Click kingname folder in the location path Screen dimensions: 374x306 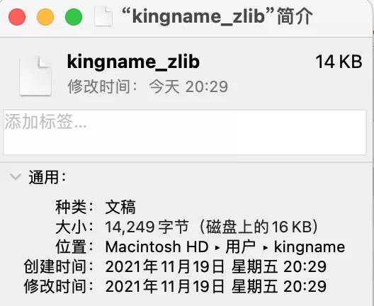[x=310, y=247]
